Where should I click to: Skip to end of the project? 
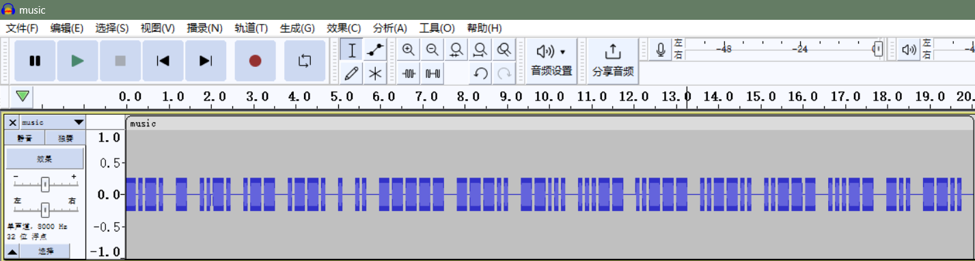click(206, 61)
